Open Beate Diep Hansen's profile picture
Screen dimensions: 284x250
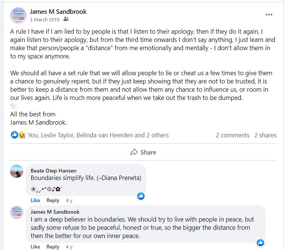(17, 171)
